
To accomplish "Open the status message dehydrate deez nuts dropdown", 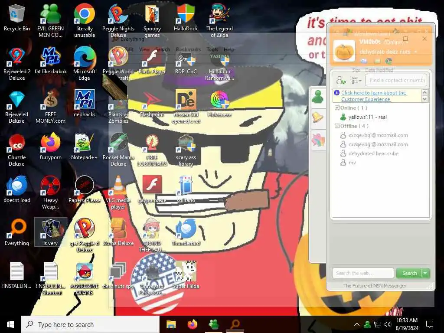I will click(x=416, y=52).
